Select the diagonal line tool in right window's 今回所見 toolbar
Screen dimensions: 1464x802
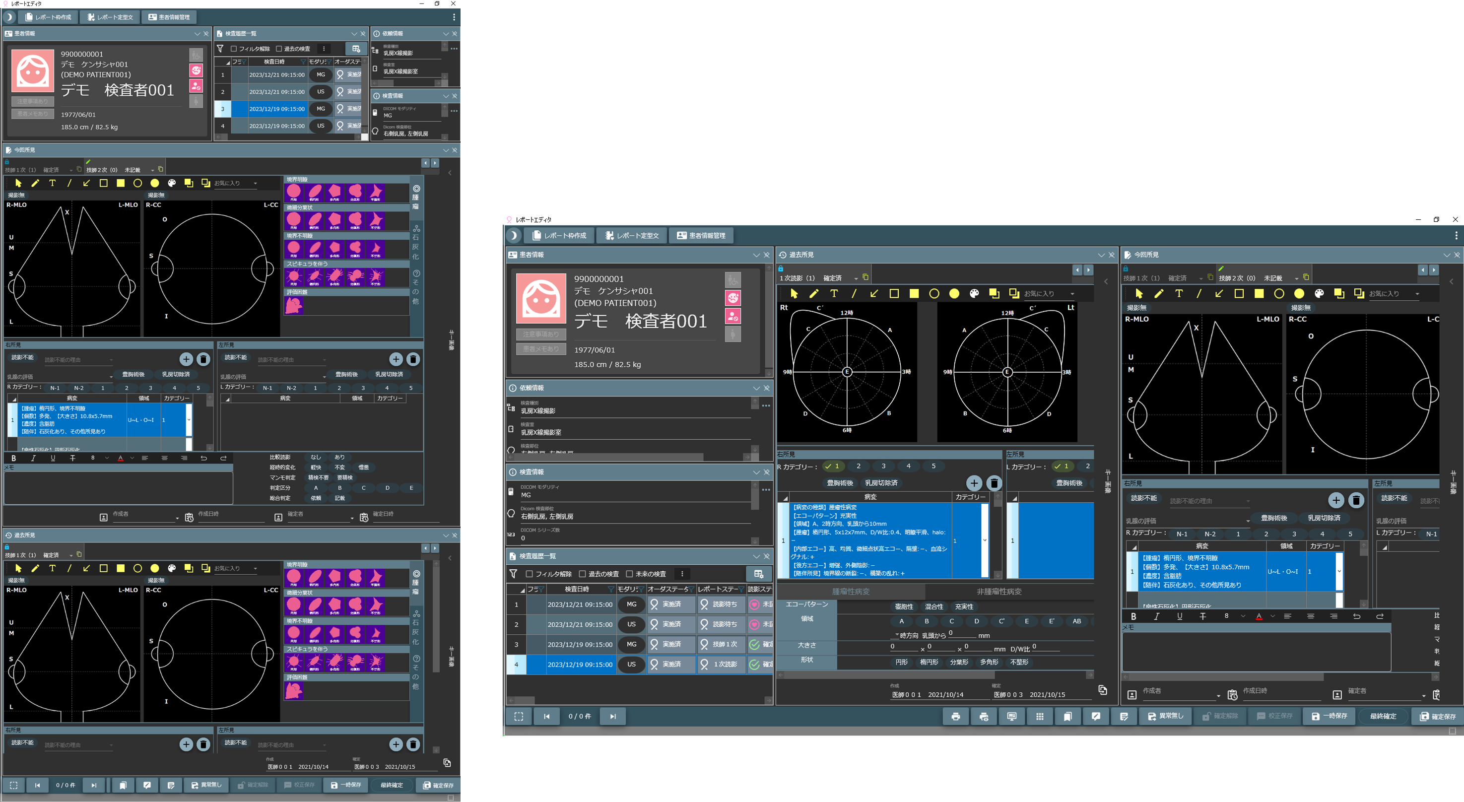coord(1198,293)
